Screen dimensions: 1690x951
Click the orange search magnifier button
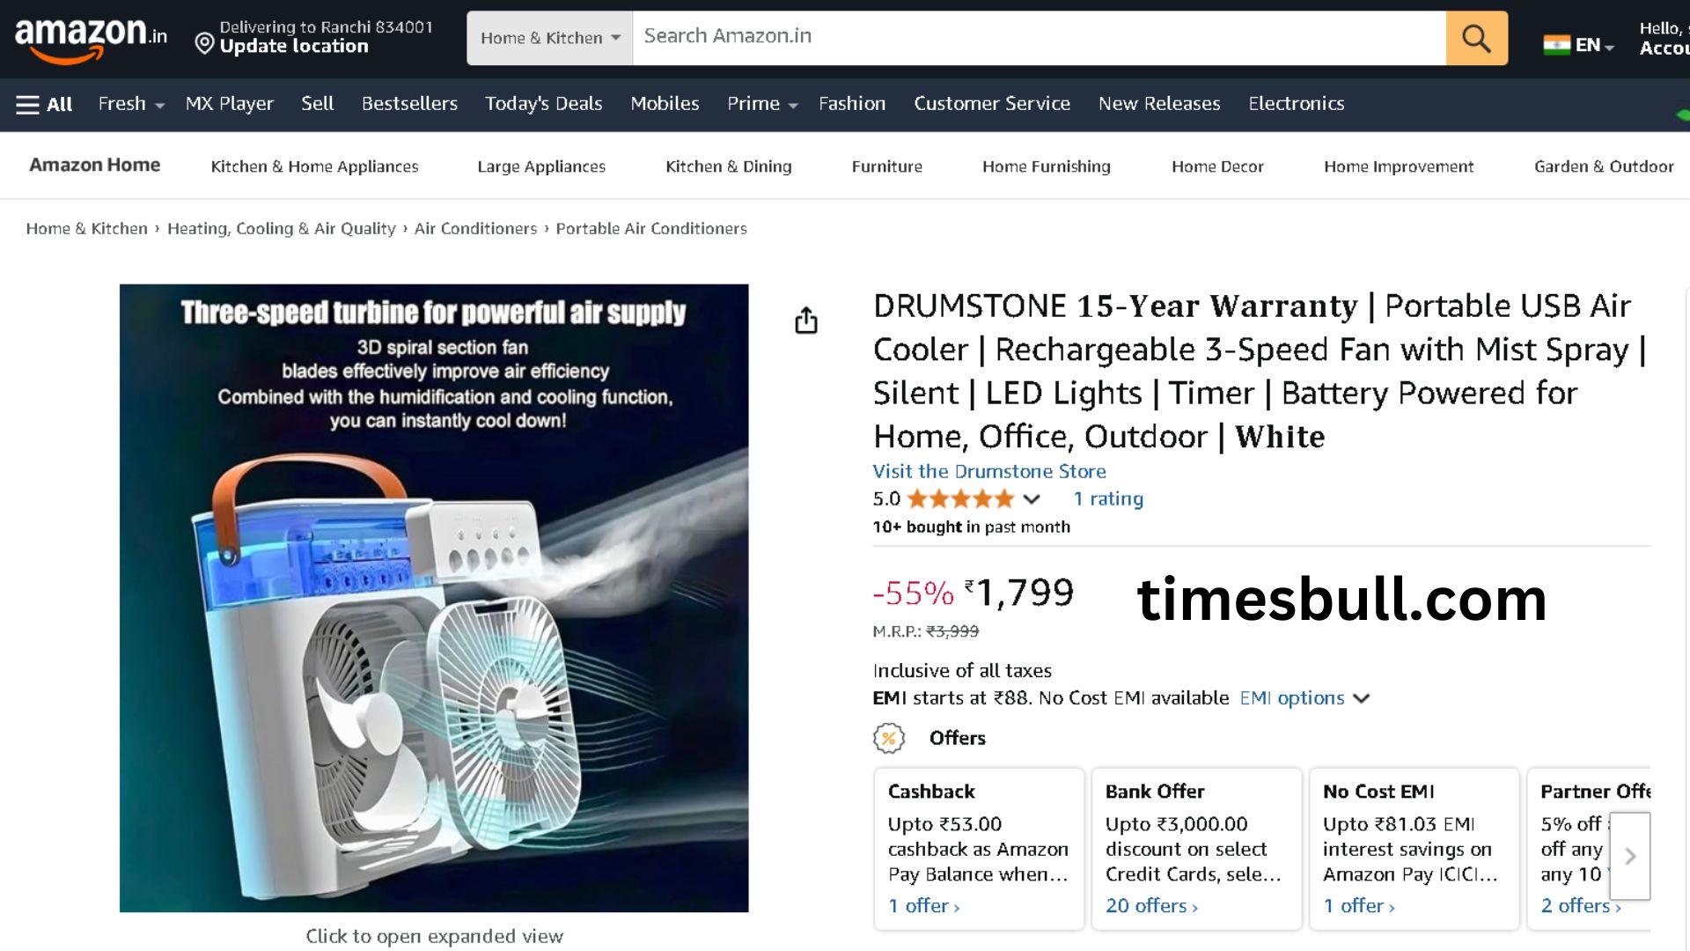coord(1476,38)
